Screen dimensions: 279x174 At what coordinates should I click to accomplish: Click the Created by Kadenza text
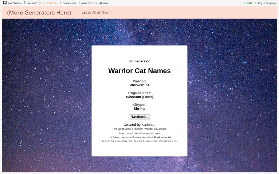tap(139, 125)
